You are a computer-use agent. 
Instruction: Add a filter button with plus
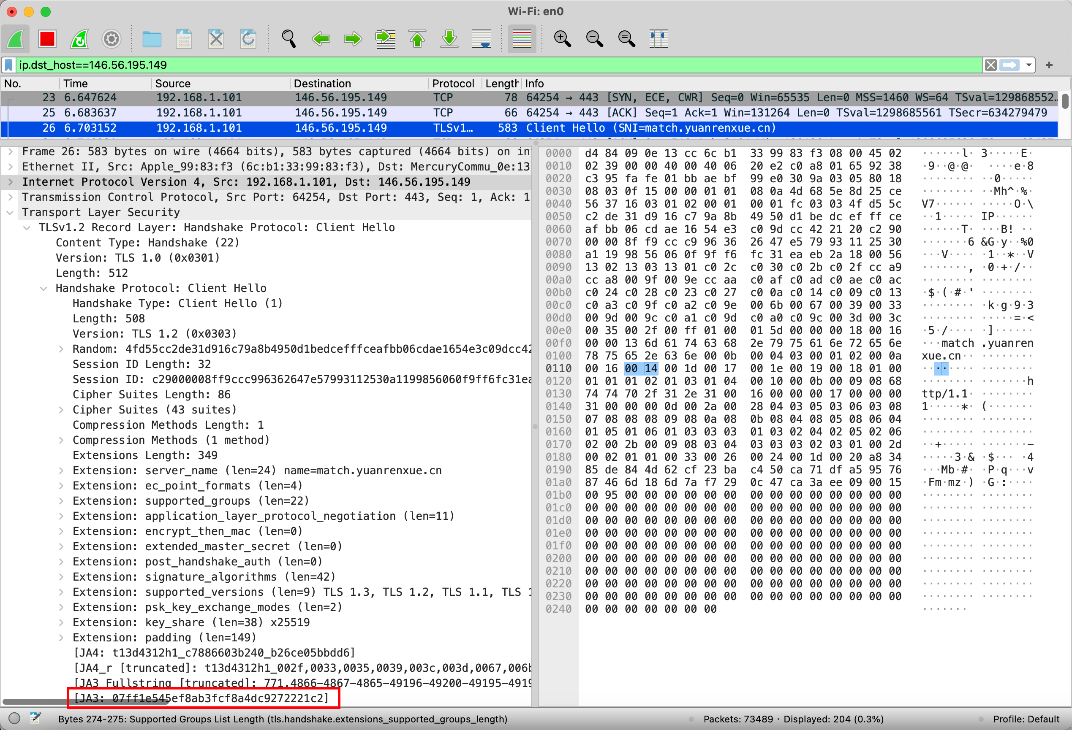pos(1049,65)
